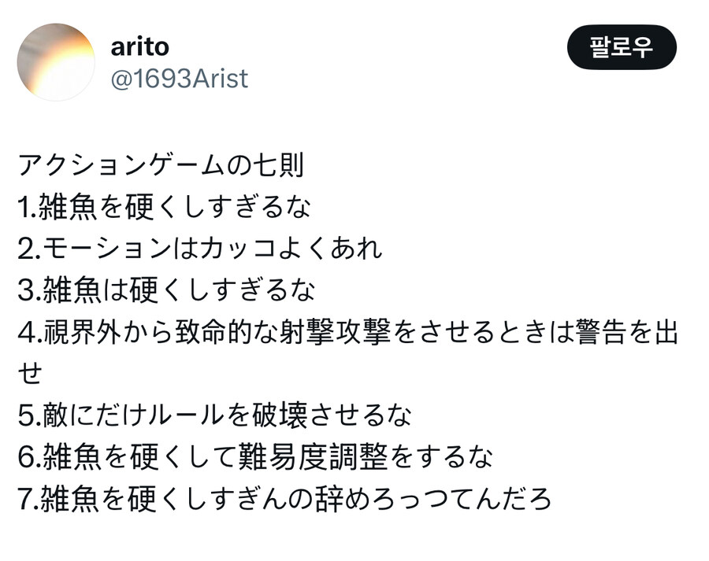
Task: Click the number 7. starting rule seven
Action: tap(27, 498)
